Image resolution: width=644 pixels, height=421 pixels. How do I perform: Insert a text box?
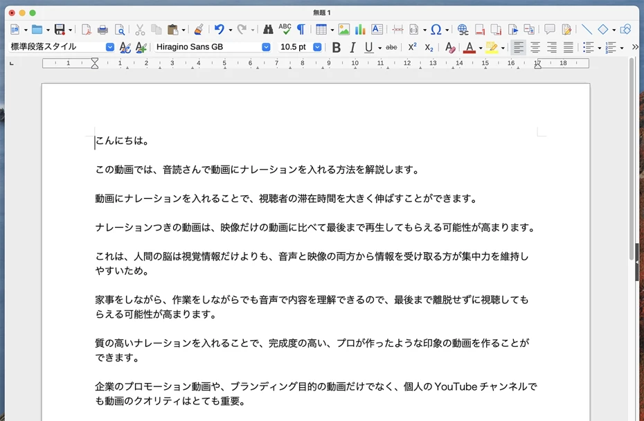(x=377, y=29)
